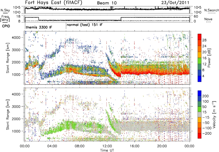Click the '16:00' time axis tick label
Image resolution: width=219 pixels, height=152 pixels.
pos(134,146)
